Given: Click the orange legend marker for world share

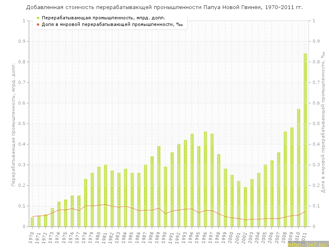Looking at the screenshot, I should click(38, 24).
